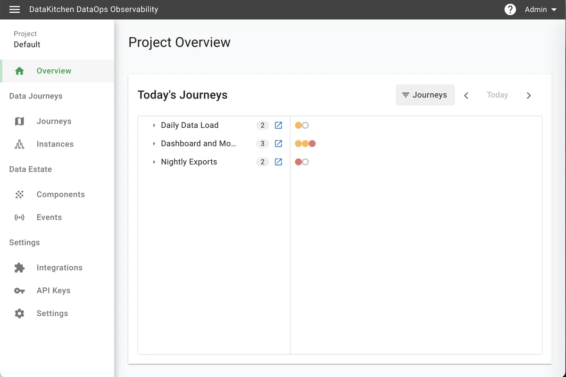Viewport: 566px width, 377px height.
Task: Switch to the Overview sidebar entry
Action: tap(53, 70)
